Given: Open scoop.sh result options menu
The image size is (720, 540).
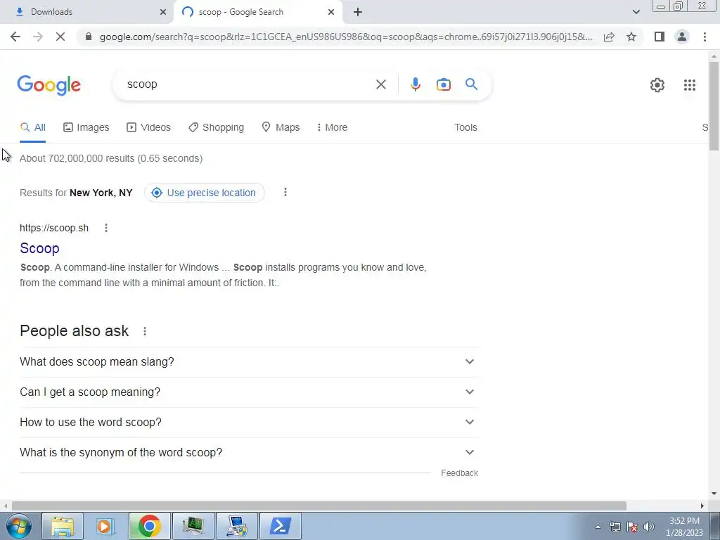Looking at the screenshot, I should click(106, 228).
